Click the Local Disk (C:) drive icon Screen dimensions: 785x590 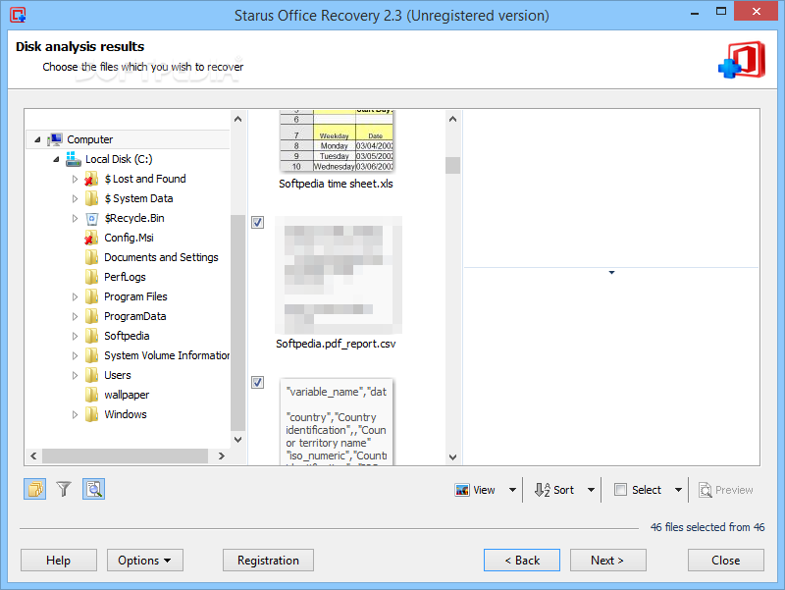point(73,159)
